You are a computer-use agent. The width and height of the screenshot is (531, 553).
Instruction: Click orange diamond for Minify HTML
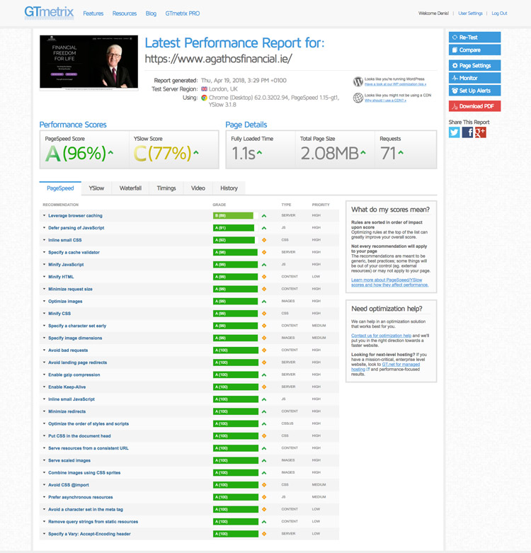pyautogui.click(x=264, y=277)
